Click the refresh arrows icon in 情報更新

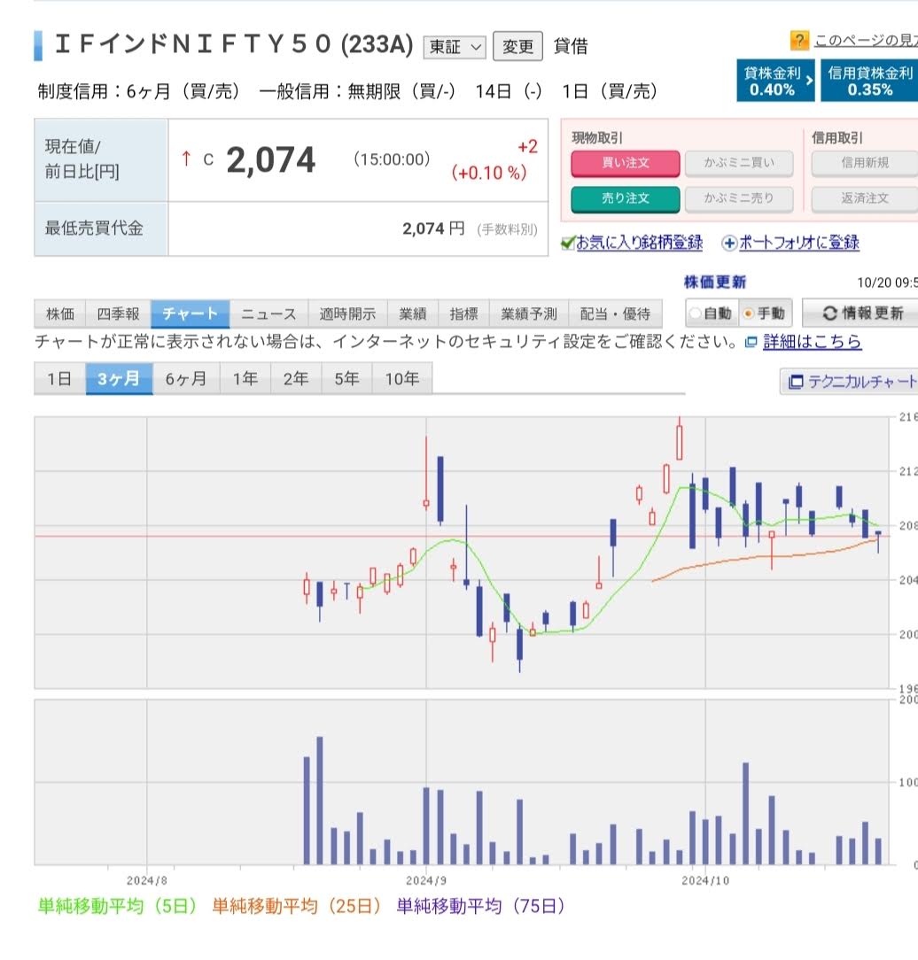pos(829,314)
